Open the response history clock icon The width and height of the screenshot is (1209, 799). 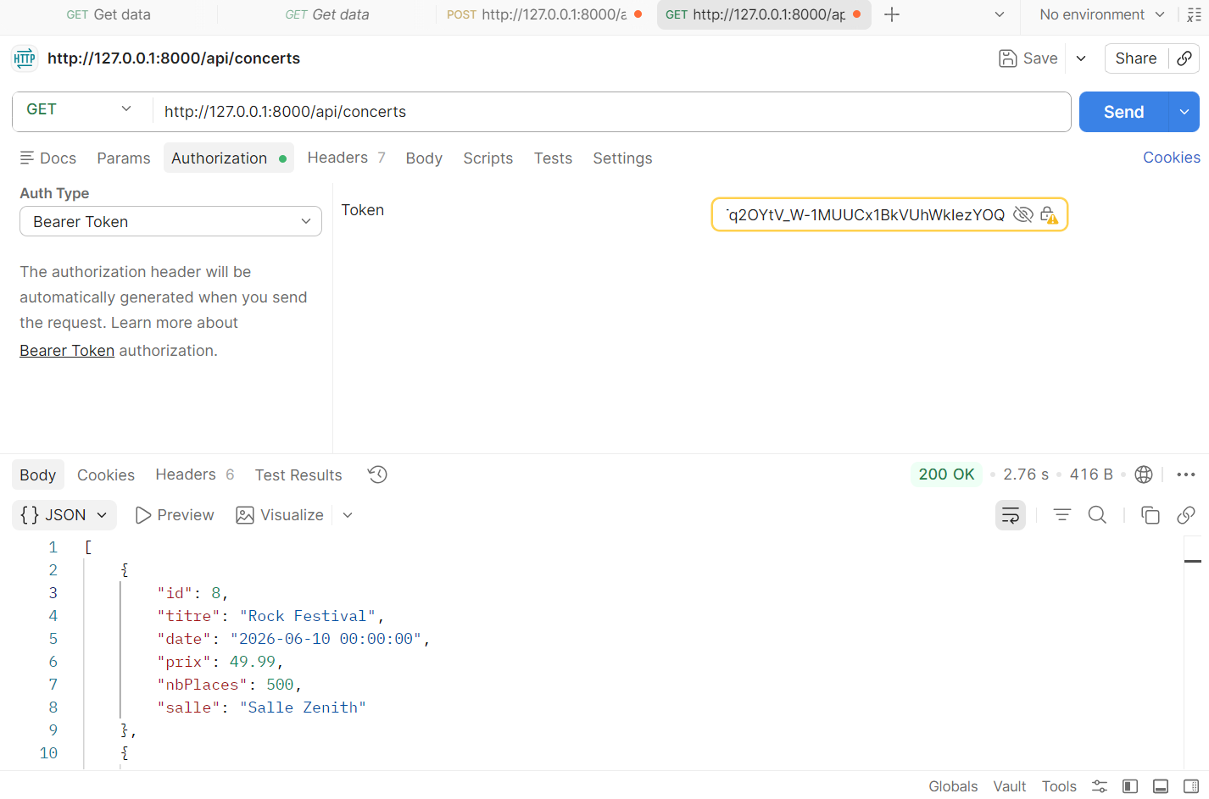click(377, 474)
